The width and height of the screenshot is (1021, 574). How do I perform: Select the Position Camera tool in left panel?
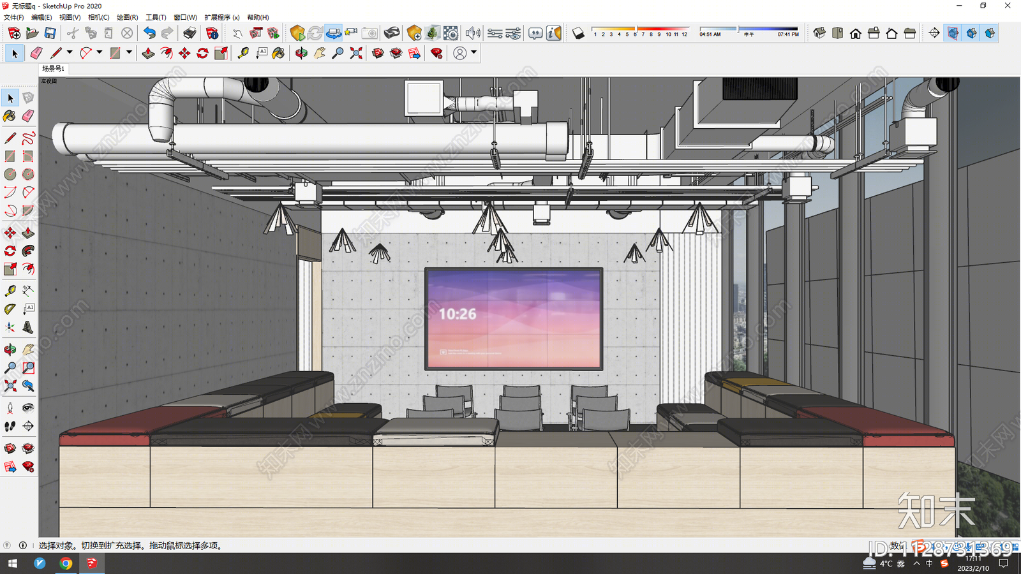10,408
